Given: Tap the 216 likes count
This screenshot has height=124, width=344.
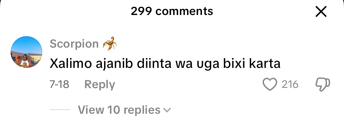Looking at the screenshot, I should [x=290, y=84].
